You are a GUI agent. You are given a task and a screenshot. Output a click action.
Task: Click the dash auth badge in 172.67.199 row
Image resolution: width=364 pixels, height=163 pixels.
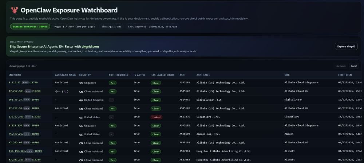click(111, 117)
